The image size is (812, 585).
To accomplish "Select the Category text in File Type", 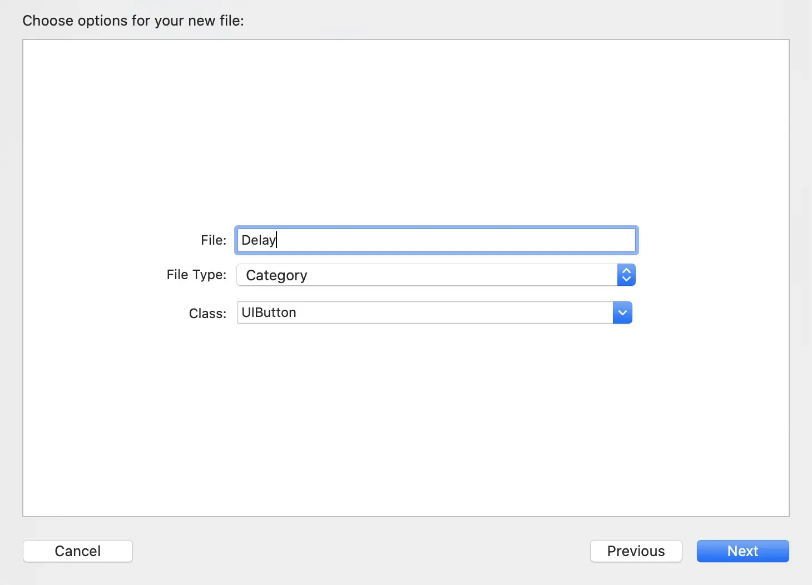I will point(276,276).
